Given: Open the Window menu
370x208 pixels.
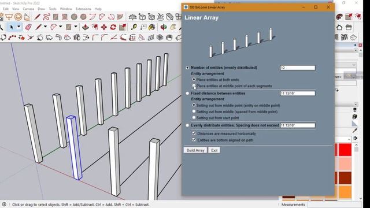Looking at the screenshot, I should tap(66, 9).
